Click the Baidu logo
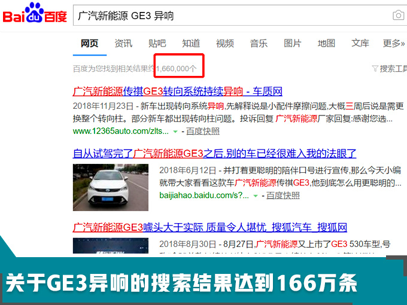Screen dimensions: 407x305 point(35,14)
